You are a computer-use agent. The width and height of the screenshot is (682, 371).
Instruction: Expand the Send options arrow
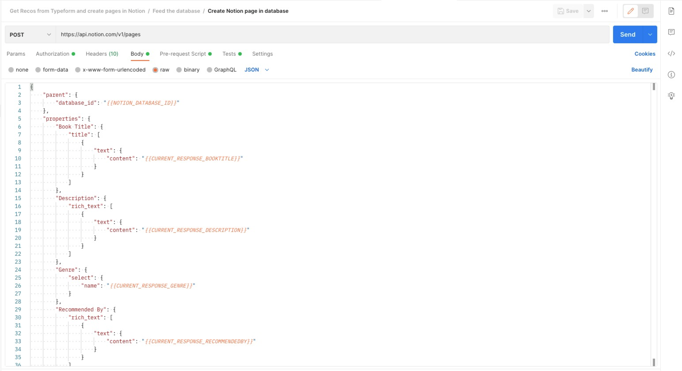pyautogui.click(x=650, y=34)
